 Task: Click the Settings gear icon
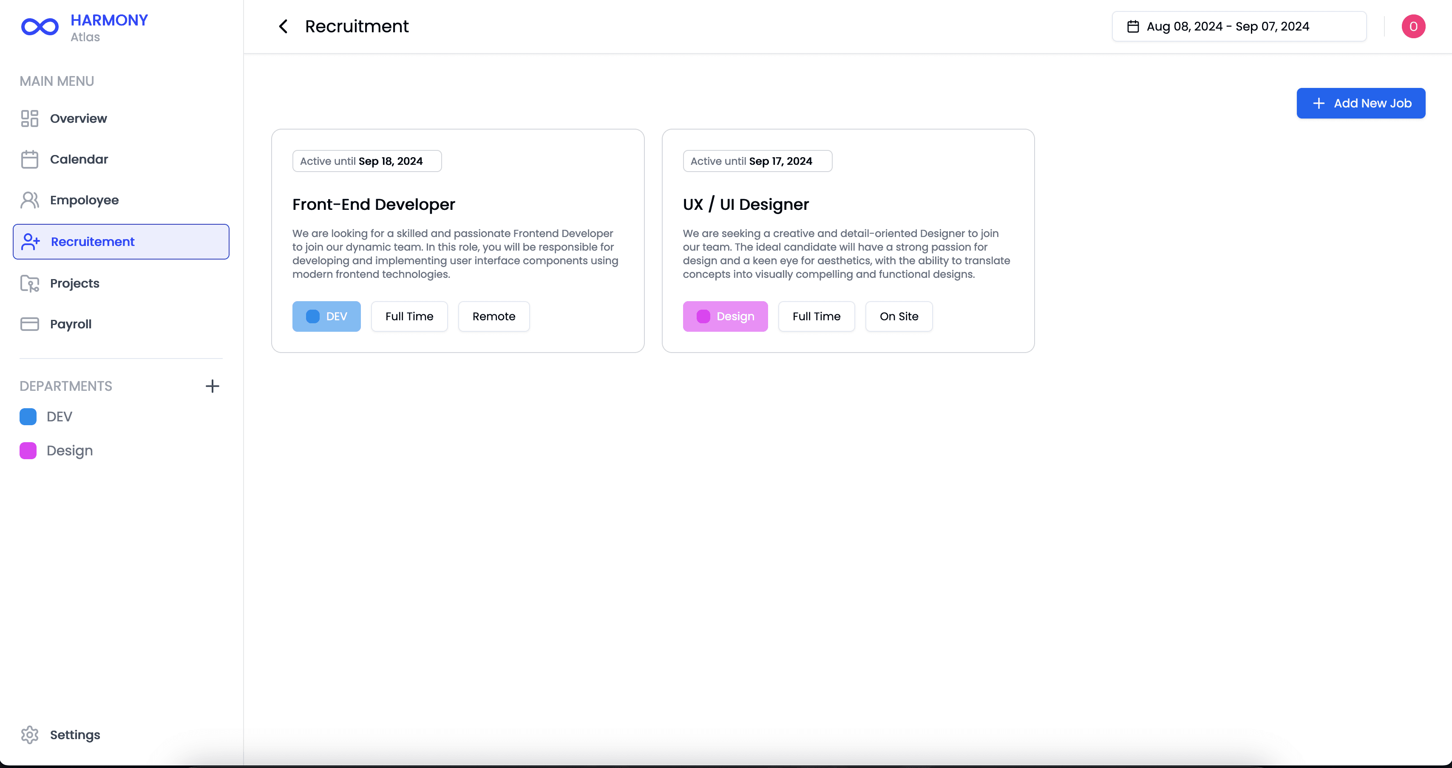pos(29,735)
